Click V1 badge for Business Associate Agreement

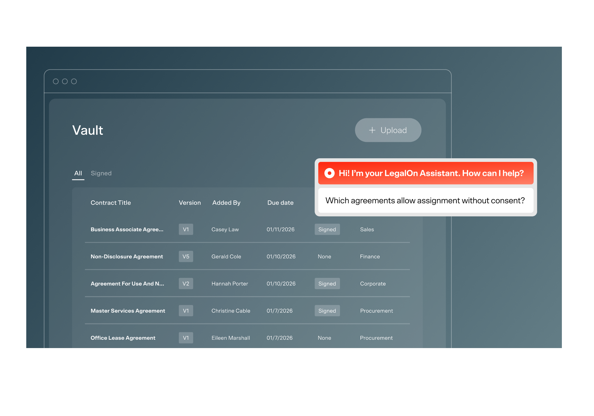[186, 229]
